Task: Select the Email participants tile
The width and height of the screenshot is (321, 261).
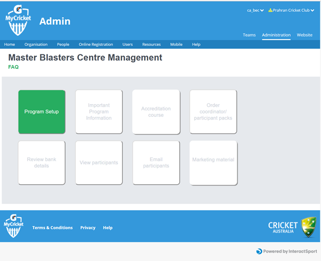Action: tap(156, 163)
